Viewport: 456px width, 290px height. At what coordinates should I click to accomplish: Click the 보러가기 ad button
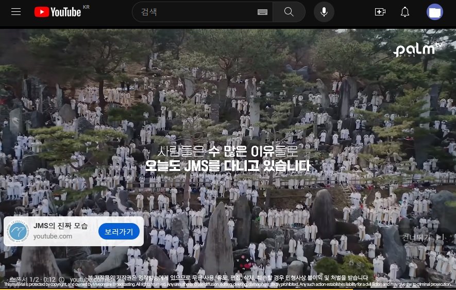click(119, 231)
